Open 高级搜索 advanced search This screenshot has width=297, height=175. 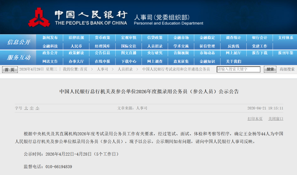[x=287, y=69]
